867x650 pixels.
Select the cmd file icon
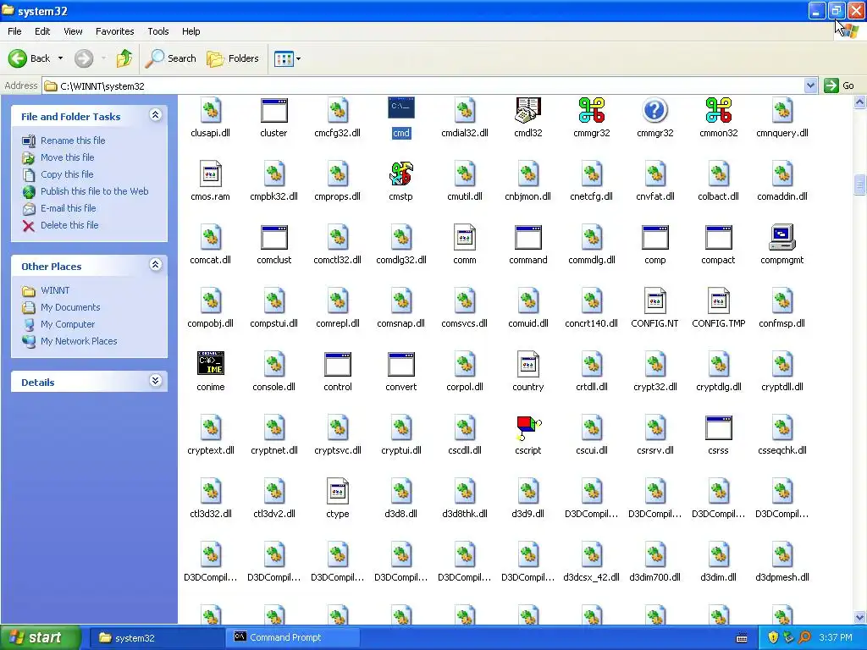400,108
